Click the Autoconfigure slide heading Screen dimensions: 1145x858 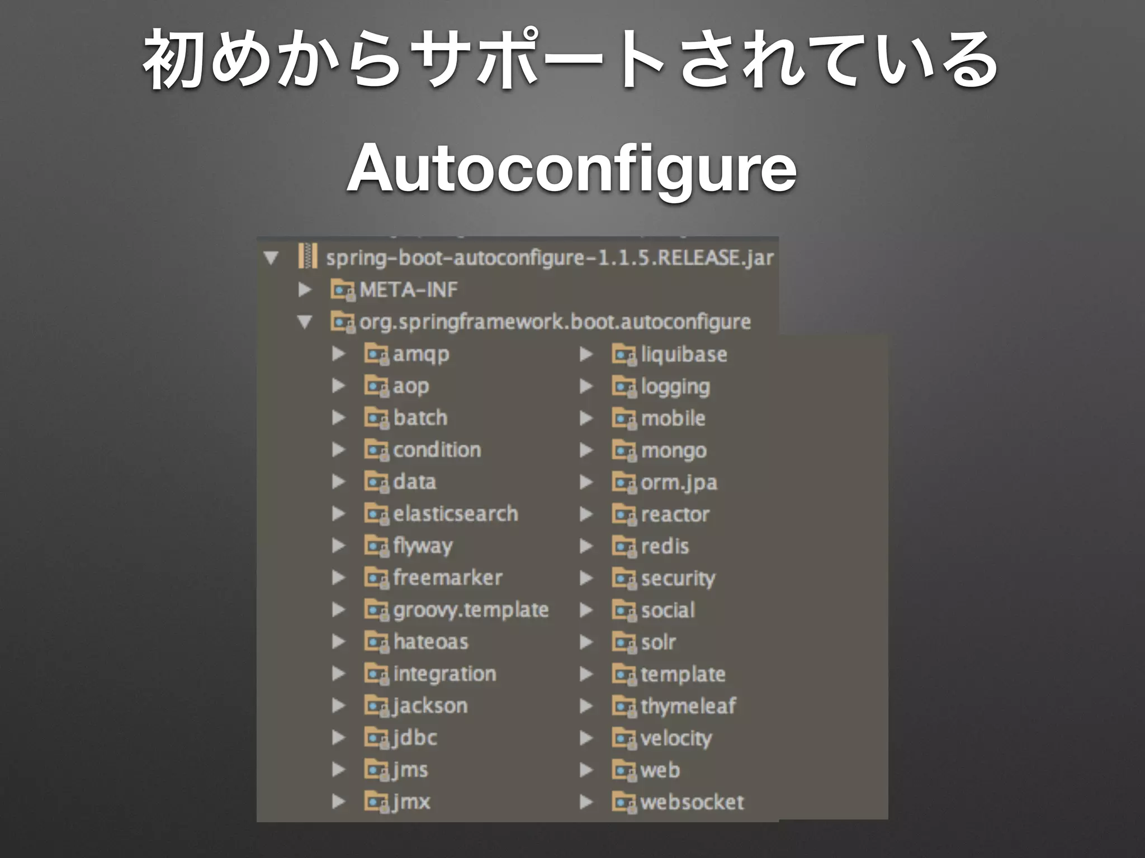(572, 170)
